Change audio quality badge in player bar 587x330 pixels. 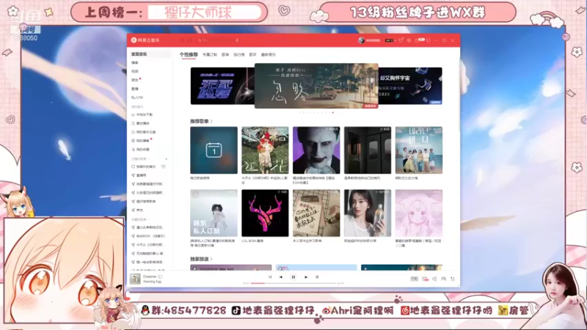[x=414, y=279]
